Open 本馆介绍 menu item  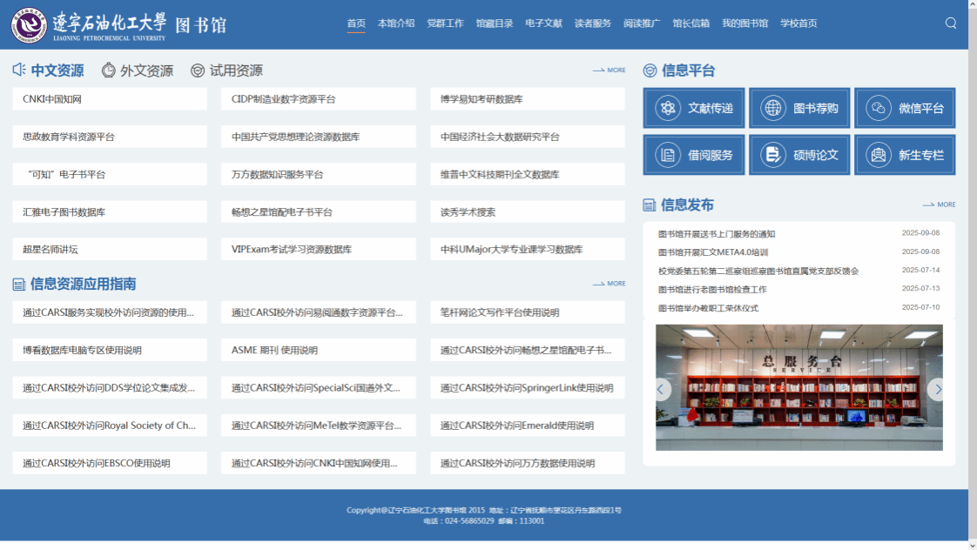(x=395, y=23)
